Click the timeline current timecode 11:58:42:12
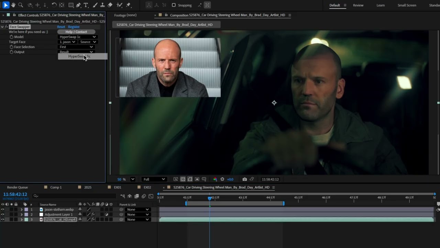 tap(15, 195)
